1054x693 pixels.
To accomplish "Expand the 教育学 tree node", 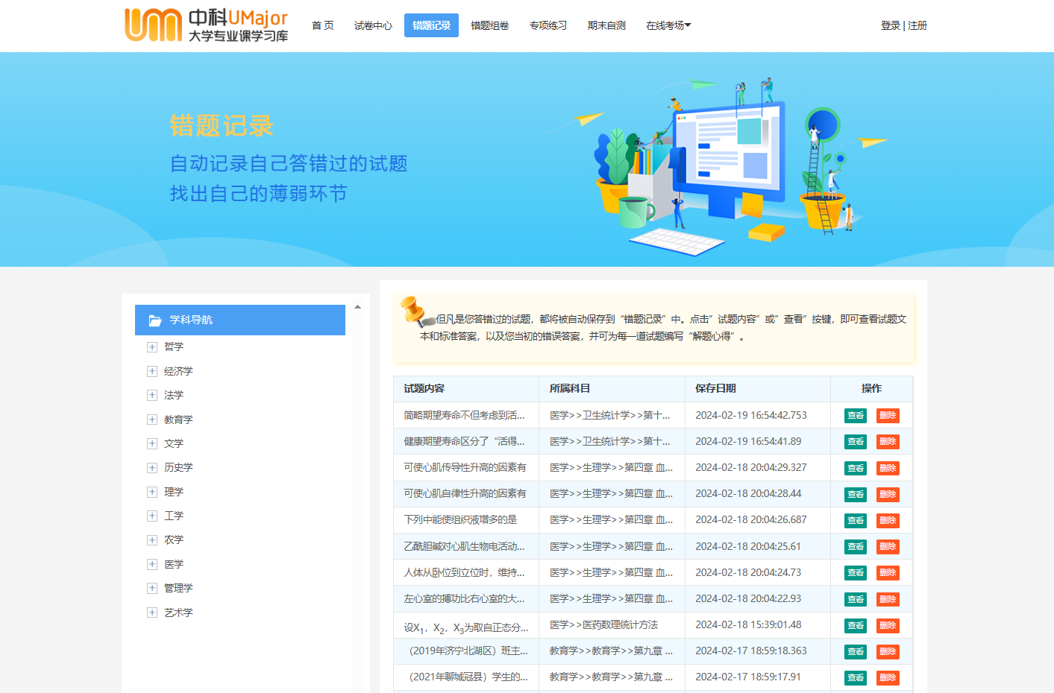I will (x=152, y=420).
